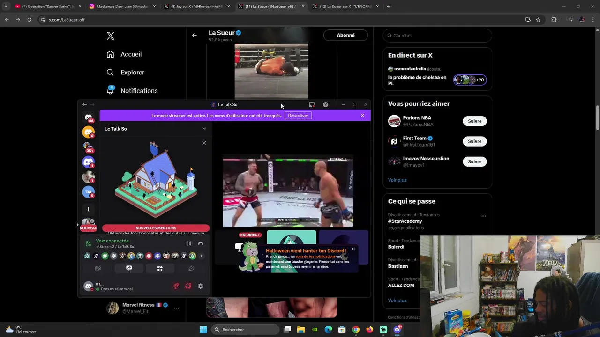Join usmandanfodio live space with +20 listeners
The height and width of the screenshot is (337, 600).
(470, 80)
